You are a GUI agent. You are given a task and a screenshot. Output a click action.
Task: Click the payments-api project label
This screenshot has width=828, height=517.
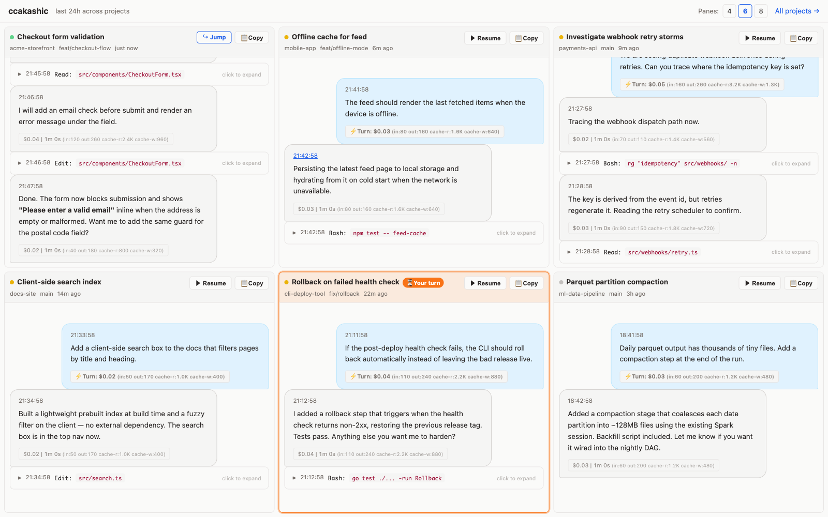(578, 48)
